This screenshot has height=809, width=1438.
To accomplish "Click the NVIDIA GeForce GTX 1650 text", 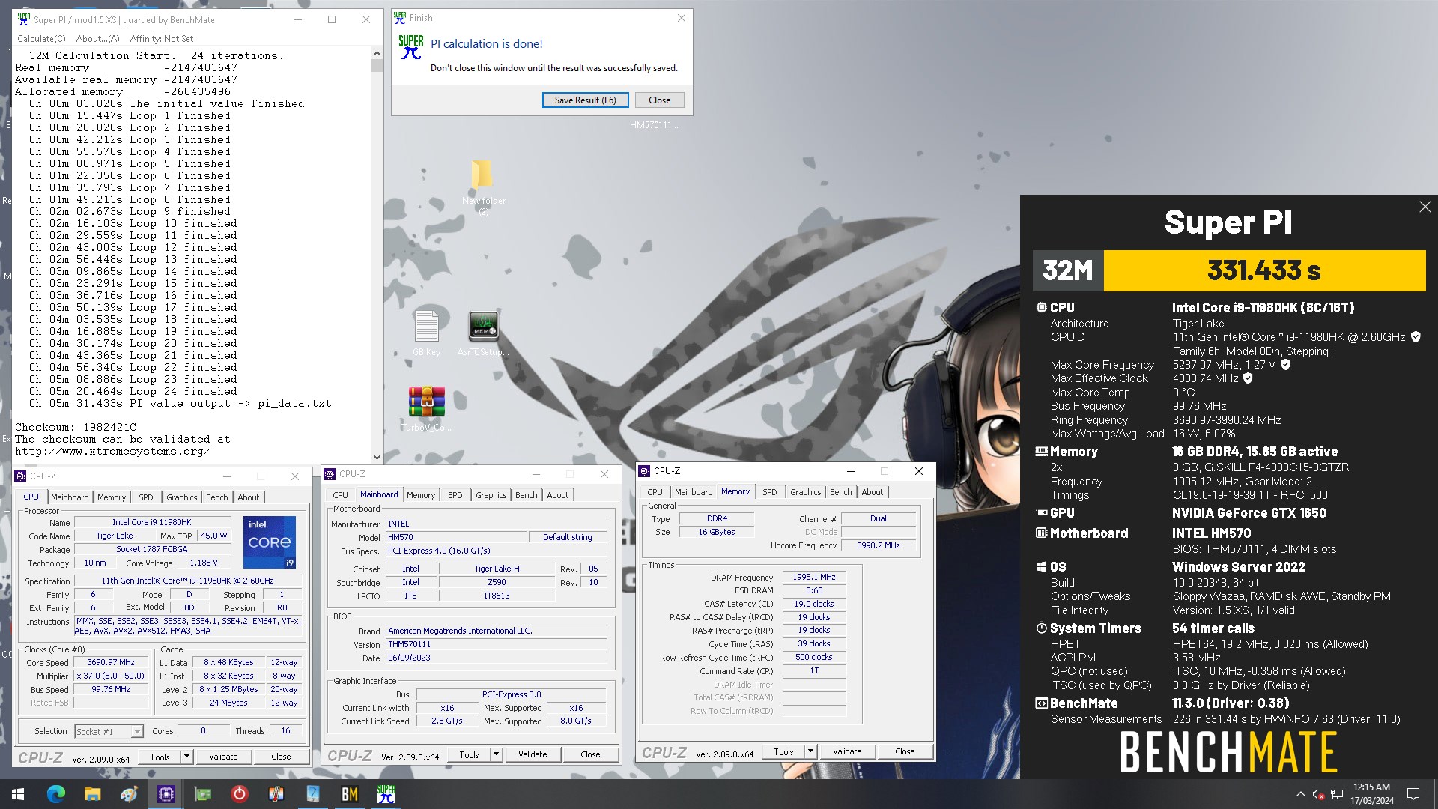I will pos(1249,513).
